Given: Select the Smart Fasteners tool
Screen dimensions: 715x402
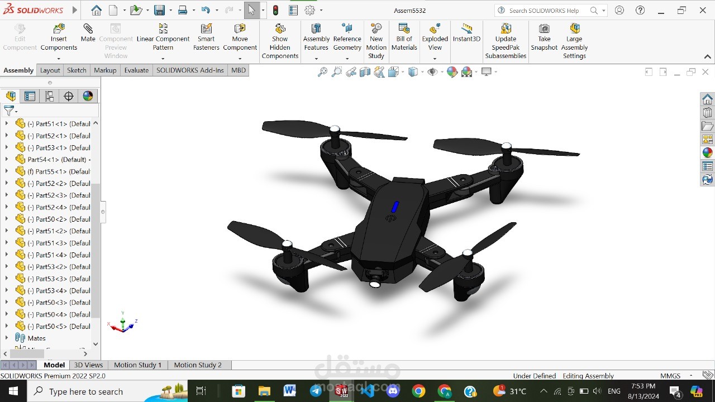Looking at the screenshot, I should tap(206, 33).
